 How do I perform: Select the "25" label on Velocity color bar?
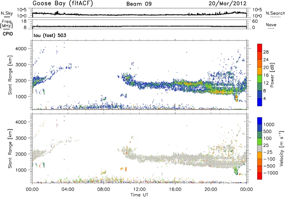(x=266, y=145)
